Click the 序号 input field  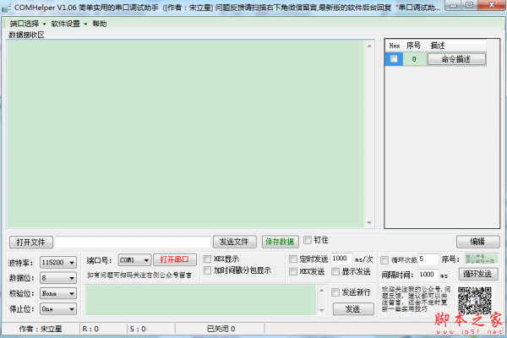pos(482,259)
